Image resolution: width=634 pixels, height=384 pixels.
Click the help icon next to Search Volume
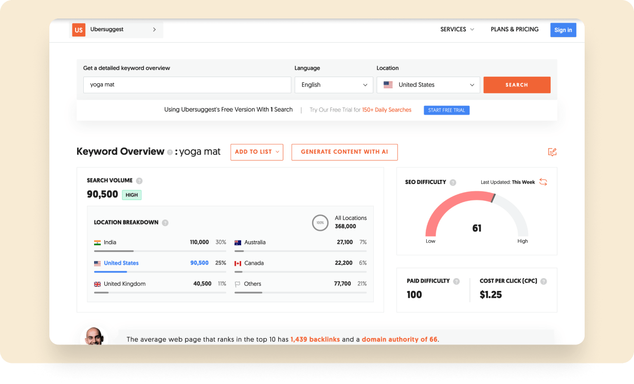(139, 181)
